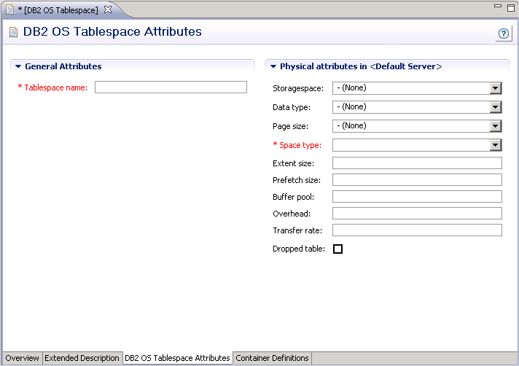Click the DB2 OS Tablespace Attributes page title
519x366 pixels.
click(112, 32)
